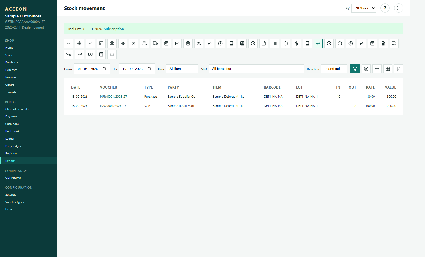The height and width of the screenshot is (257, 425).
Task: Open voucher INV/0001/2026-27
Action: 113,106
